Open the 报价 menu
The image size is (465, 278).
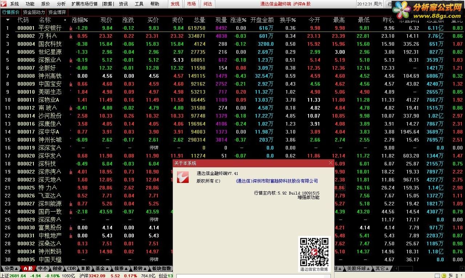(x=46, y=4)
